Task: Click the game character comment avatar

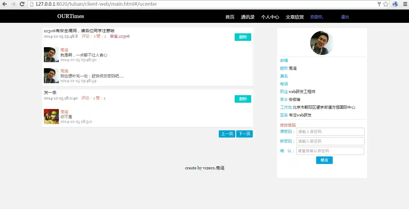Action: click(51, 117)
